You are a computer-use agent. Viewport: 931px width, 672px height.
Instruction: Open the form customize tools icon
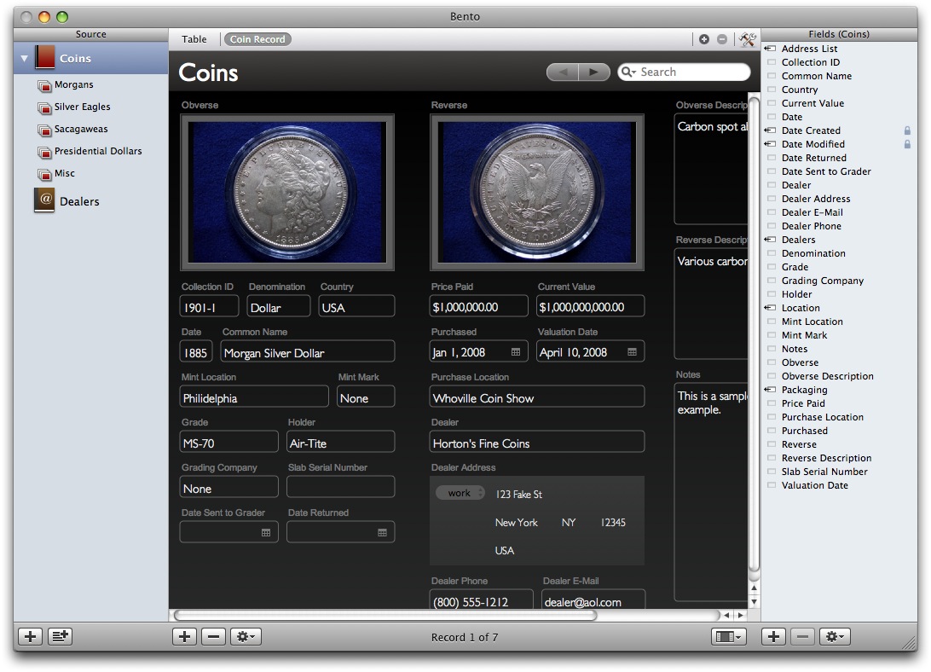(x=747, y=39)
